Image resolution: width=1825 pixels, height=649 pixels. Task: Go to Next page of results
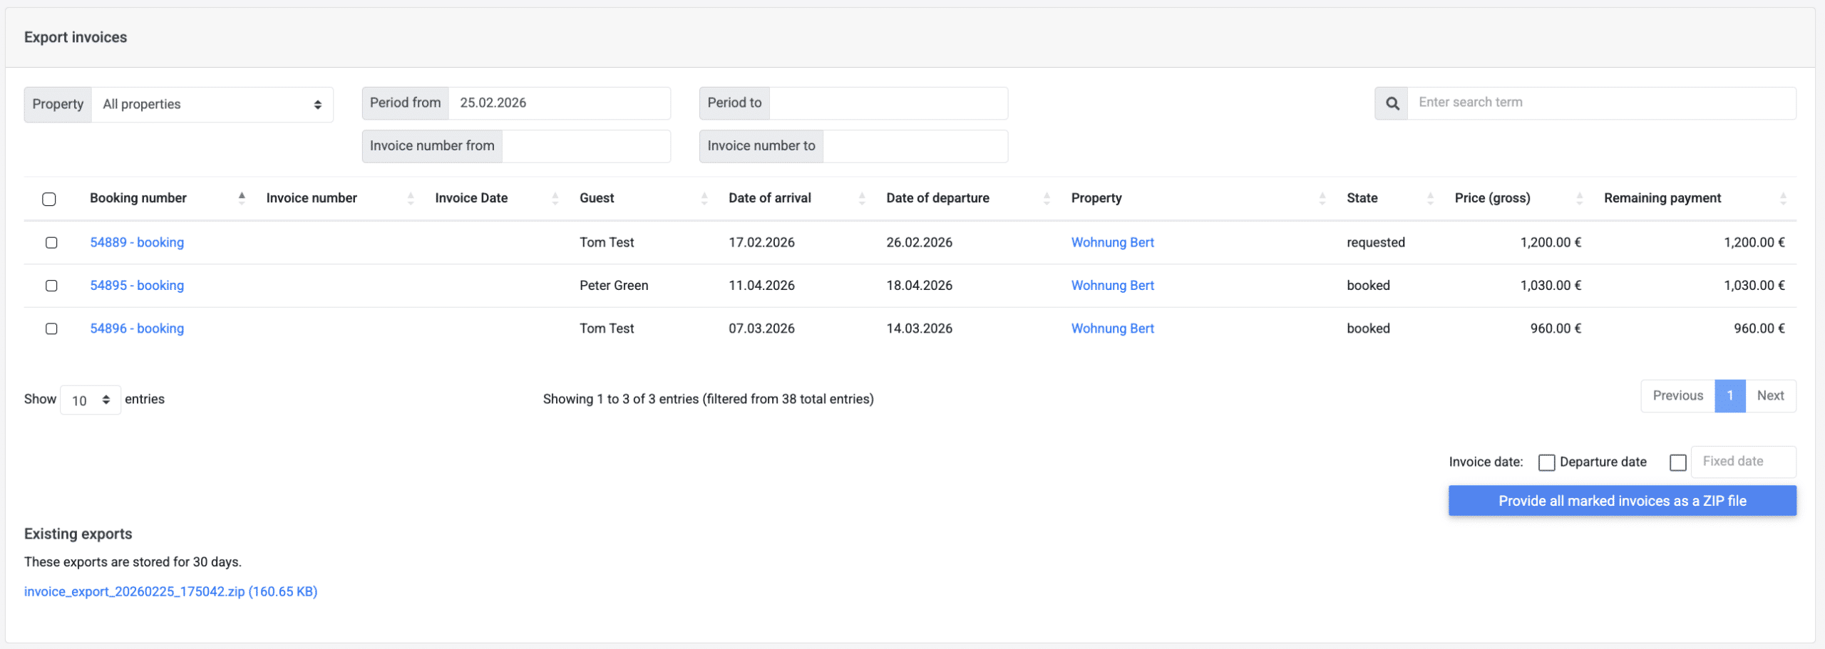[x=1770, y=396]
